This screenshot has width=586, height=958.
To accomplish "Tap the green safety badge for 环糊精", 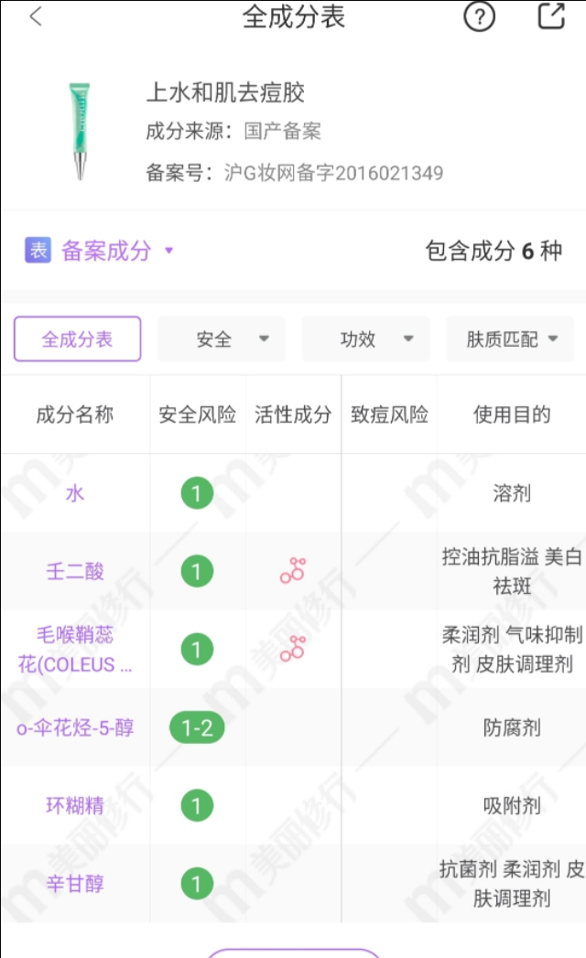I will point(196,806).
